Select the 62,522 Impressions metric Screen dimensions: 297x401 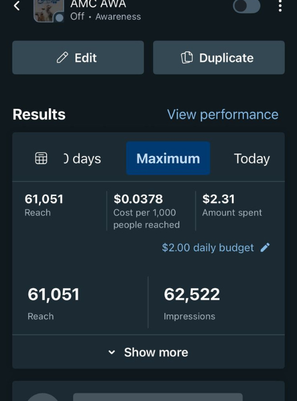pyautogui.click(x=192, y=303)
